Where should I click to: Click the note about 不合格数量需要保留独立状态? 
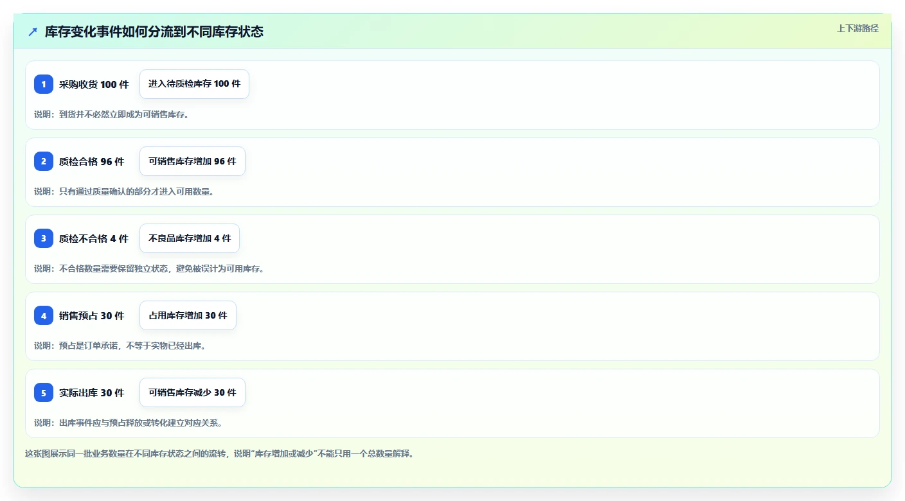pyautogui.click(x=149, y=268)
